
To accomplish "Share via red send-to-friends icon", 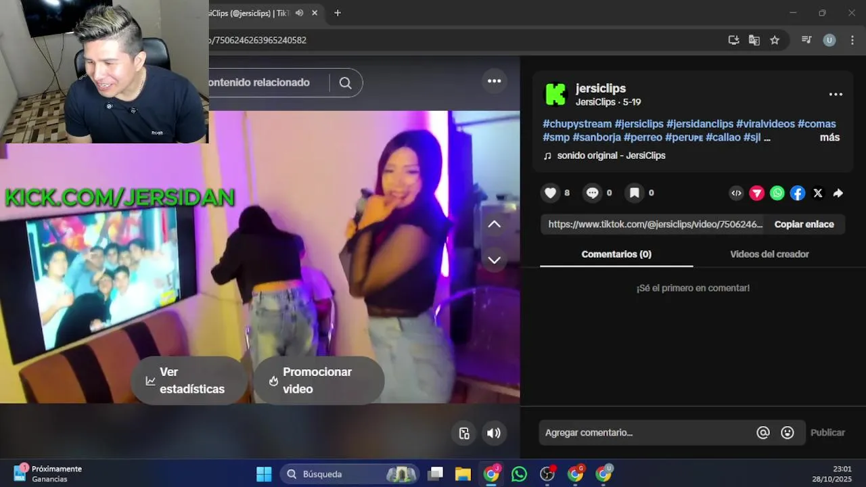I will [757, 193].
